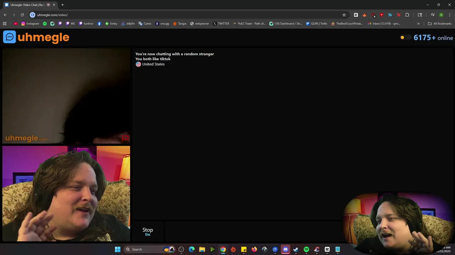Click the stranger's video feed

point(66,96)
